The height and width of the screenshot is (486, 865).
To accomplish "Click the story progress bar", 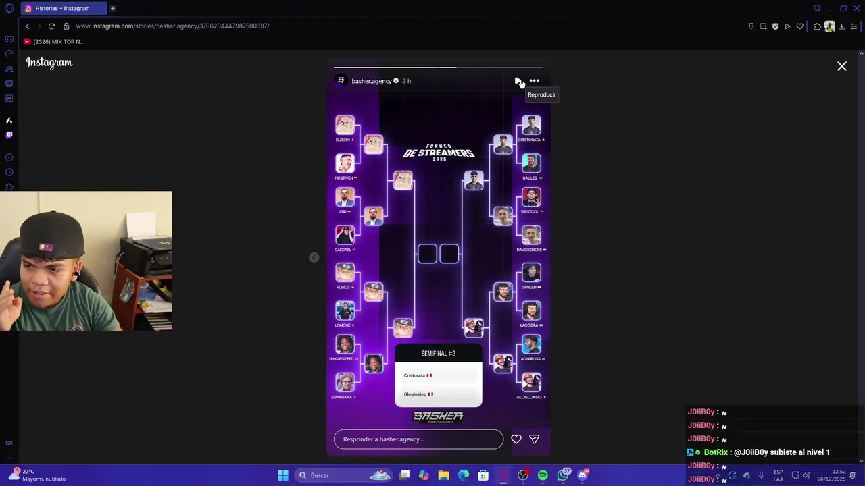I will point(439,67).
